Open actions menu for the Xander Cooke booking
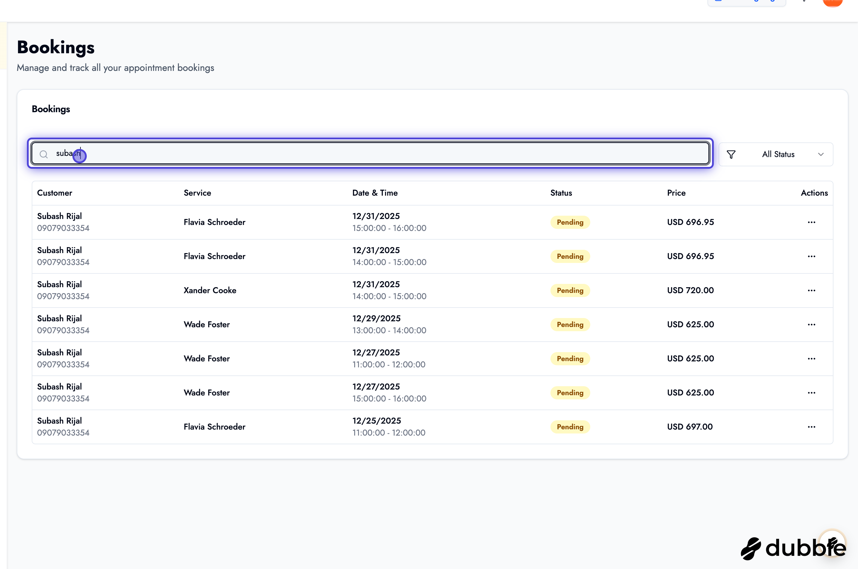 [x=812, y=290]
